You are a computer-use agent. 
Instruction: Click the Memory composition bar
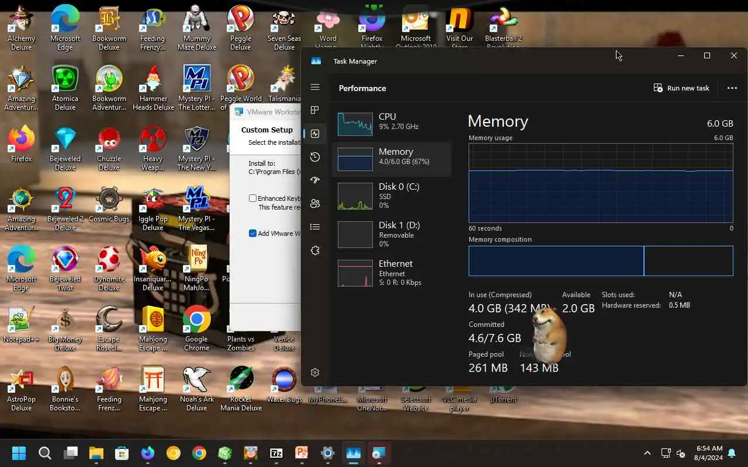(x=601, y=260)
